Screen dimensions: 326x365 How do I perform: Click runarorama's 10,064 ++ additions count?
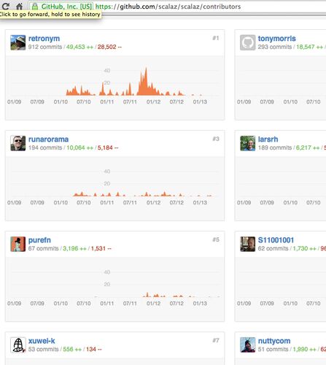click(x=80, y=147)
